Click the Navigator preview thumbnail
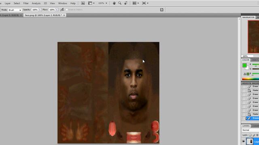The width and height of the screenshot is (259, 145). click(253, 37)
